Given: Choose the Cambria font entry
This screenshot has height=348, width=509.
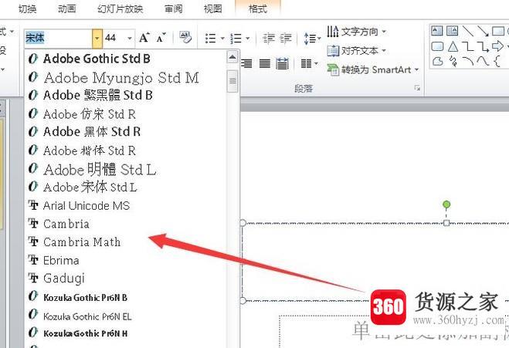Looking at the screenshot, I should coord(125,224).
